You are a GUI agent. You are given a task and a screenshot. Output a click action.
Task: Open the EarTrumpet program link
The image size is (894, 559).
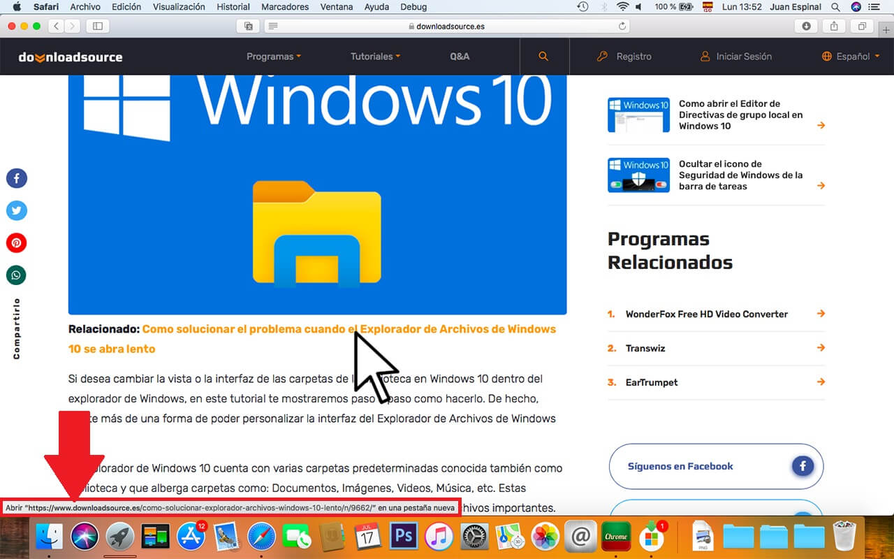652,382
